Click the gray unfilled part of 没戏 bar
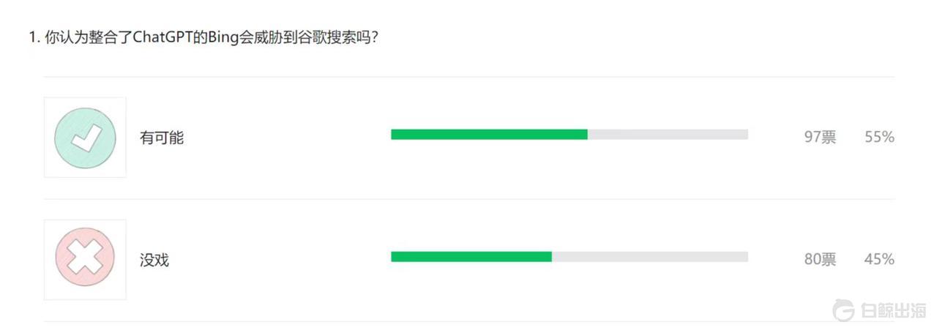The height and width of the screenshot is (333, 937). [650, 257]
